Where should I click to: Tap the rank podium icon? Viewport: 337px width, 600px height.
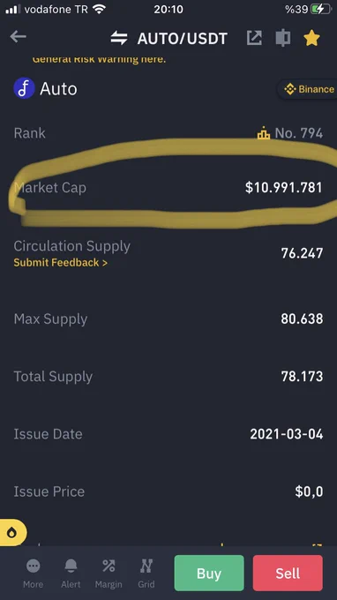click(264, 134)
